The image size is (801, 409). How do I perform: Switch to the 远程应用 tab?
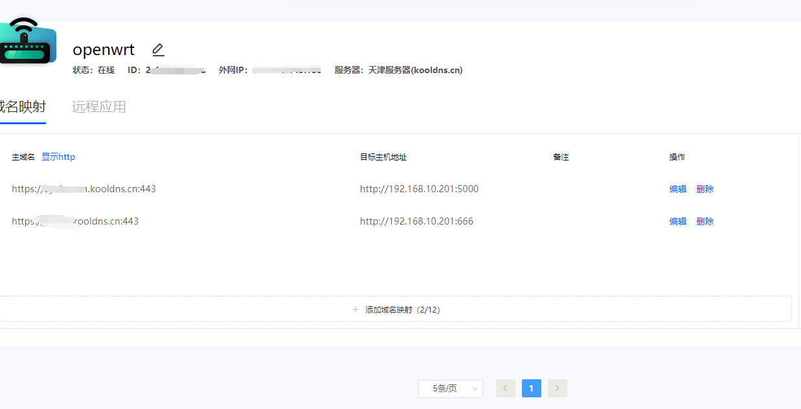point(99,107)
